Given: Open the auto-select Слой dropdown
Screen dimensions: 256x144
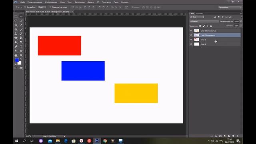Looking at the screenshot, I should pyautogui.click(x=42, y=7).
